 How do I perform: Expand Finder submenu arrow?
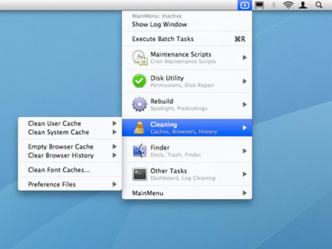(244, 151)
